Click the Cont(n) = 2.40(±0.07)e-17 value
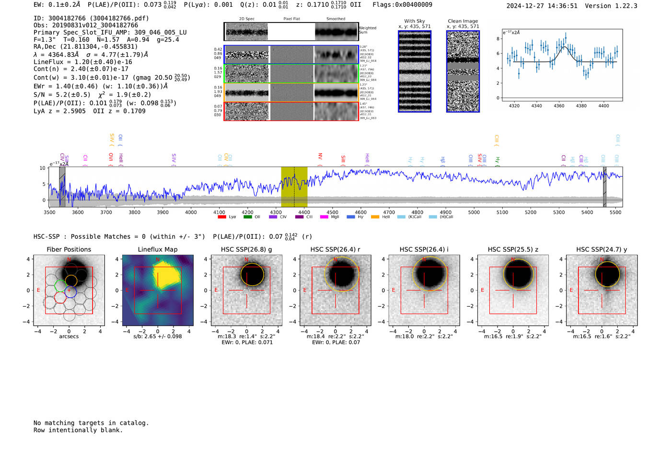The height and width of the screenshot is (456, 671). tap(81, 69)
